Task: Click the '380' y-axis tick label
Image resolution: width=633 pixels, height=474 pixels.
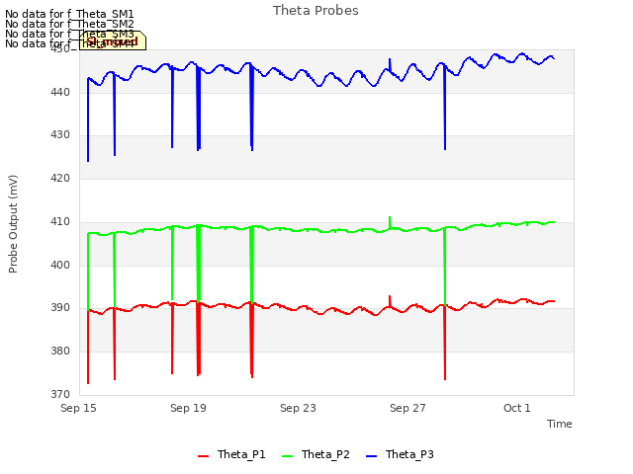Action: coord(60,352)
